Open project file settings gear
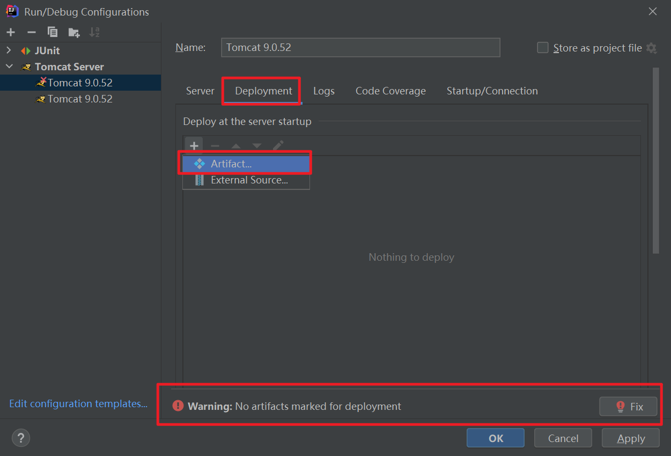The height and width of the screenshot is (456, 671). [x=652, y=48]
